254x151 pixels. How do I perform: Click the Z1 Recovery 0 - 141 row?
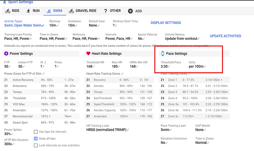(x=119, y=80)
